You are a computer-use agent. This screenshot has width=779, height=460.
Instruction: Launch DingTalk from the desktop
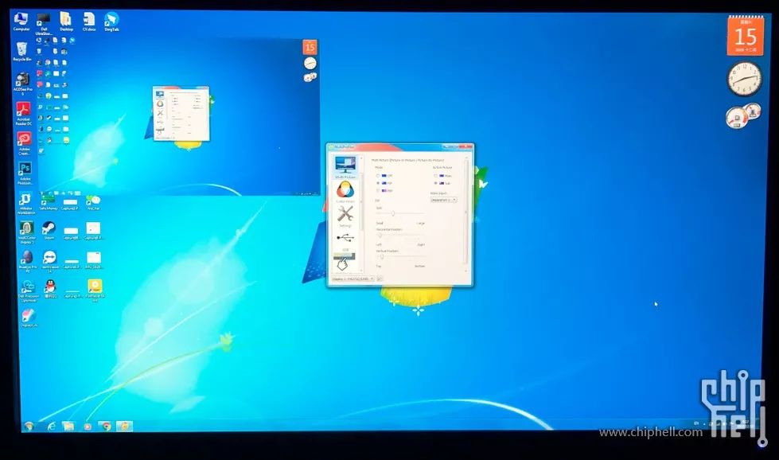tap(111, 22)
